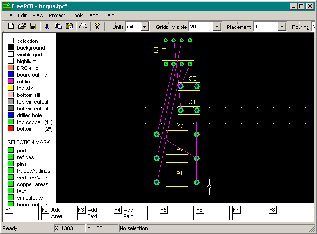Open the Placement grid dropdown arrow
The height and width of the screenshot is (234, 317).
(x=282, y=27)
